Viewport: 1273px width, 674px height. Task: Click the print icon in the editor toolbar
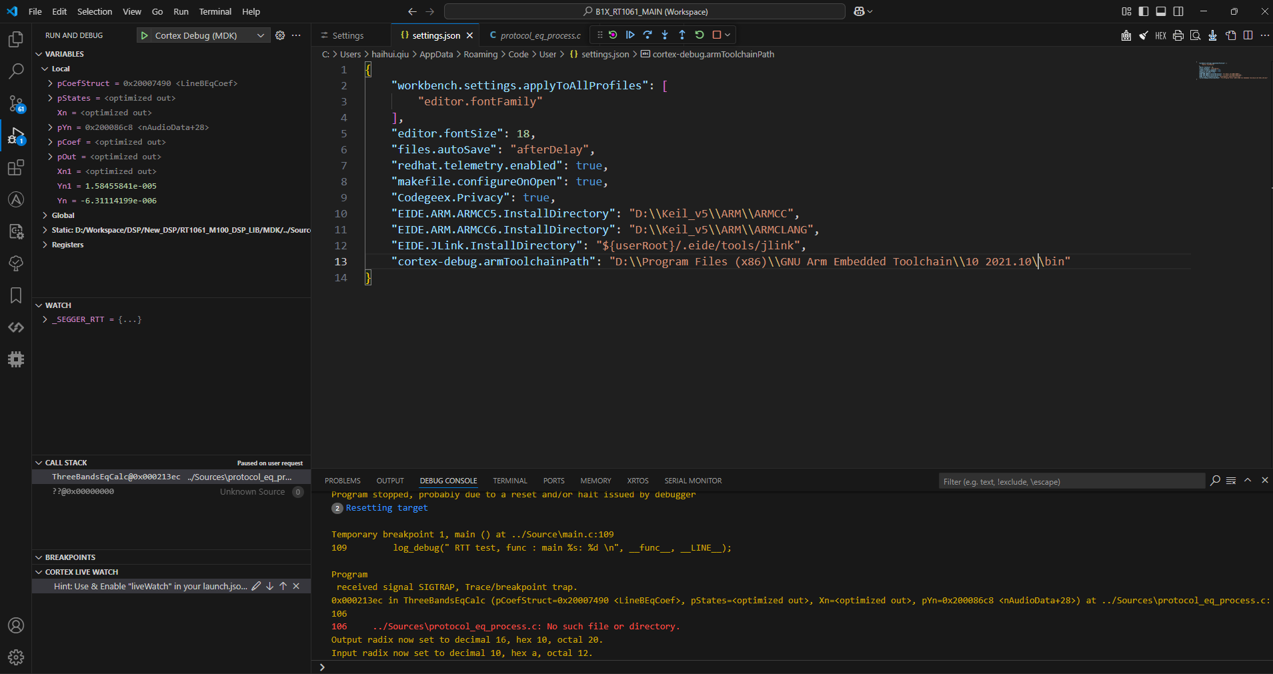point(1178,35)
